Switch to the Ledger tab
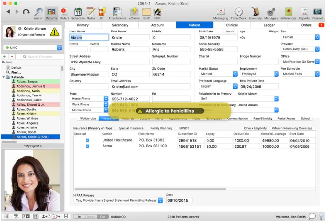The width and height of the screenshot is (327, 222). coord(269,25)
